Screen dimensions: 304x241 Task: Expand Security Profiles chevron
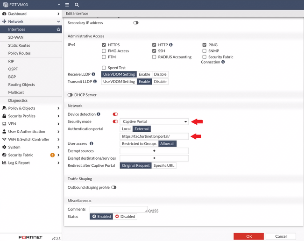point(58,116)
